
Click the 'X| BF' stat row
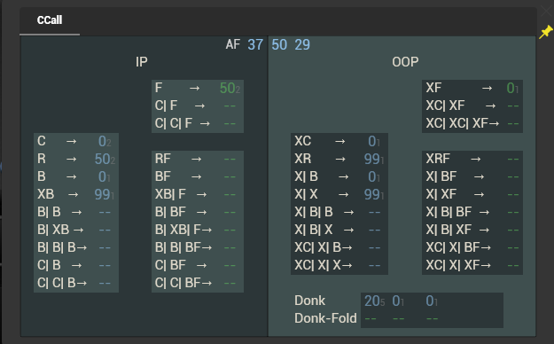tap(472, 176)
